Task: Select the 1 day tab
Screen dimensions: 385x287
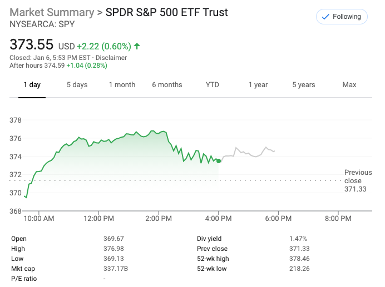Action: [32, 85]
